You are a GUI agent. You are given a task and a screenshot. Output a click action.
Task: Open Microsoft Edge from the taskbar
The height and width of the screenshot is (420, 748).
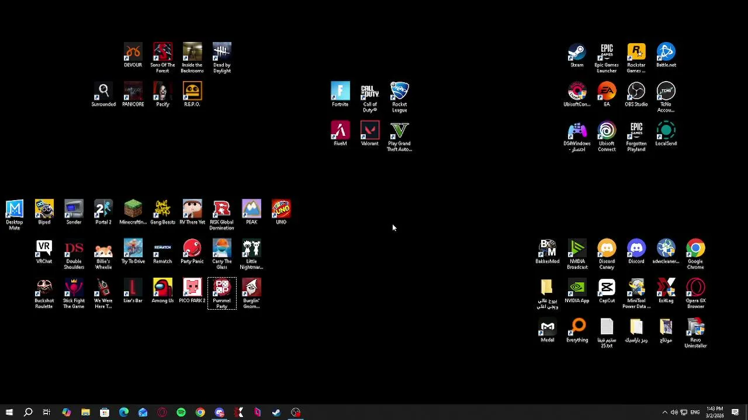[124, 412]
